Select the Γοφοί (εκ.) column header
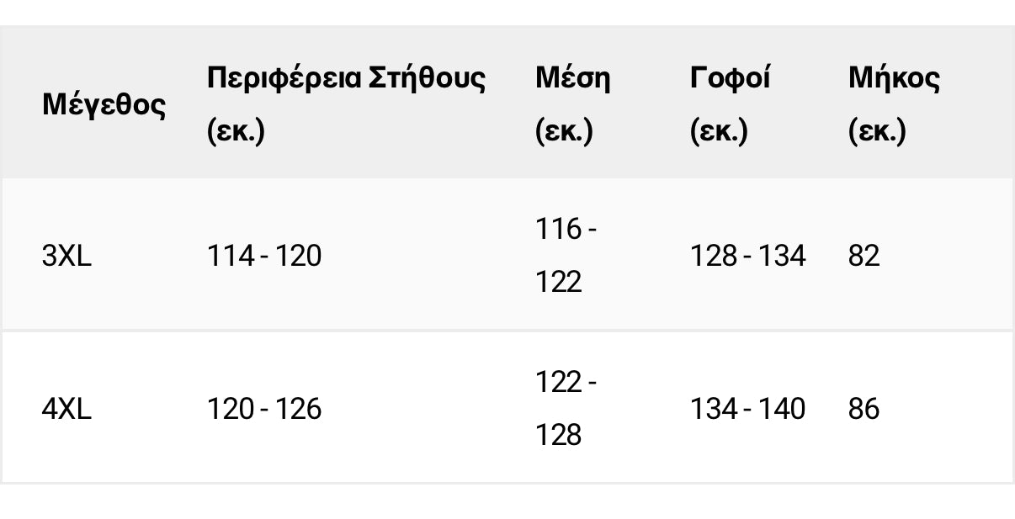Image resolution: width=1015 pixels, height=519 pixels. click(x=730, y=104)
